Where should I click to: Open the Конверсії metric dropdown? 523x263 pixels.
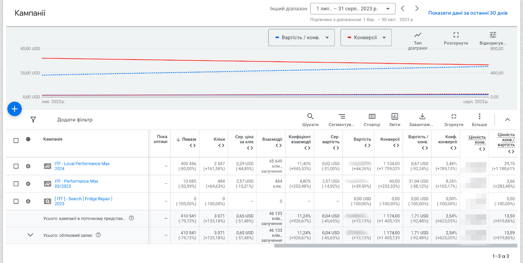click(x=366, y=38)
